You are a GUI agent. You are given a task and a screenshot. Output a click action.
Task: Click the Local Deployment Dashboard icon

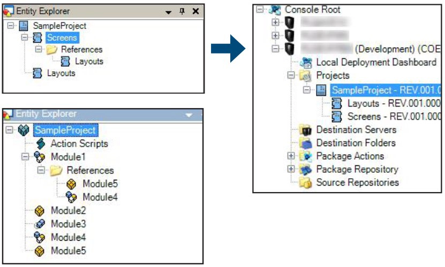tap(306, 63)
